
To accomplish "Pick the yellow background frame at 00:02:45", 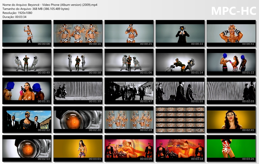I will pyautogui.click(x=231, y=120).
